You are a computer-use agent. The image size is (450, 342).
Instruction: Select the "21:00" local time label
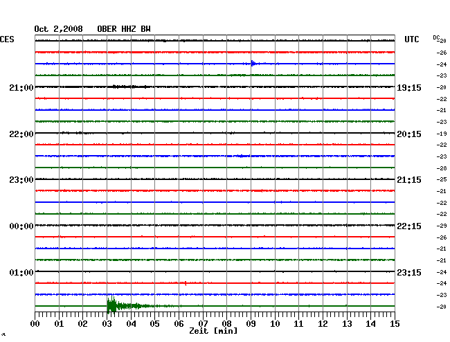click(x=21, y=88)
